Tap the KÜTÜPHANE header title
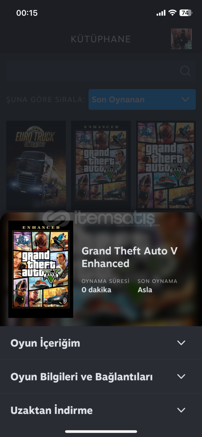 (101, 39)
